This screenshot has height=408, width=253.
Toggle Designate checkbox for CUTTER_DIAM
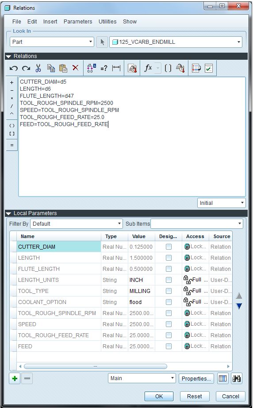coord(169,246)
